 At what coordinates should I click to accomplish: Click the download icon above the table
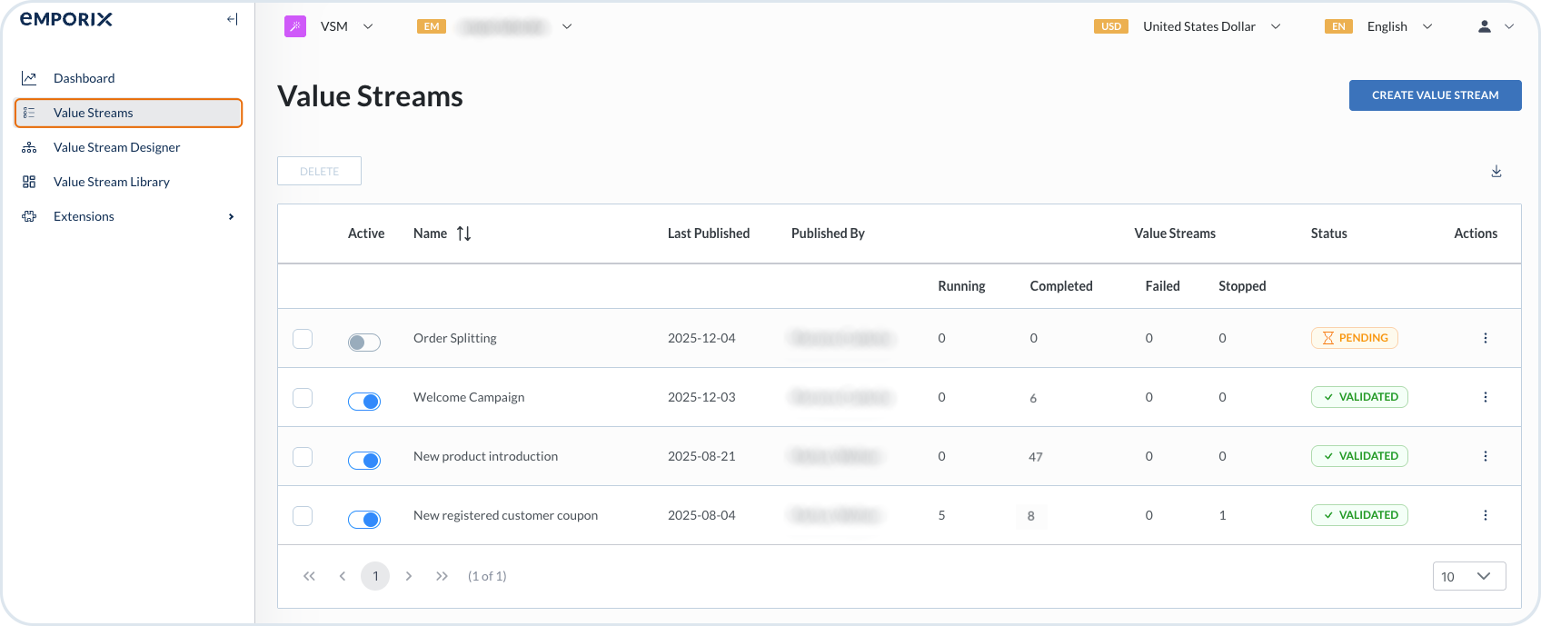pyautogui.click(x=1496, y=172)
